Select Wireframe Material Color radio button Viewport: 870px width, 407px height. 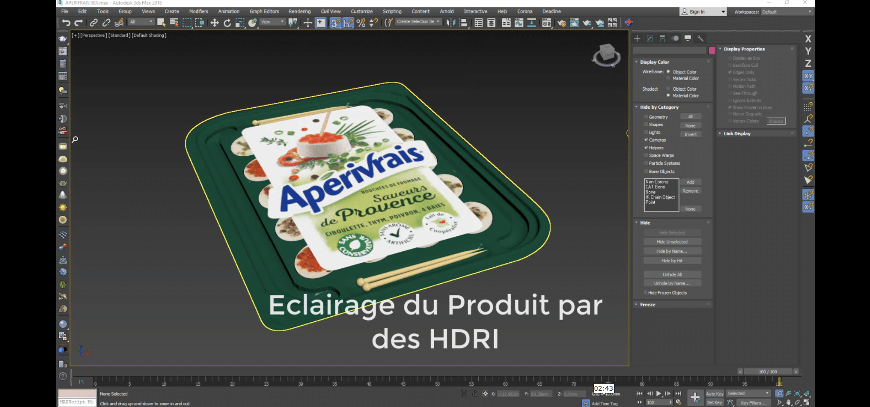click(x=668, y=78)
